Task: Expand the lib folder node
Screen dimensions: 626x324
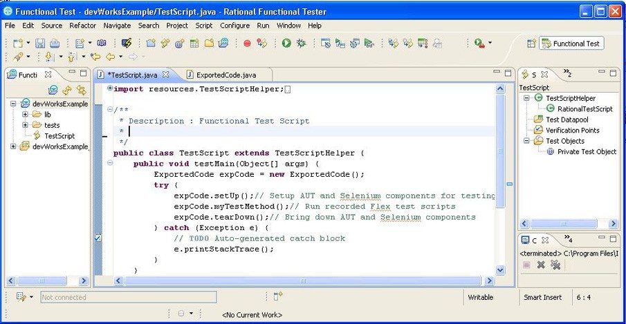Action: point(25,115)
